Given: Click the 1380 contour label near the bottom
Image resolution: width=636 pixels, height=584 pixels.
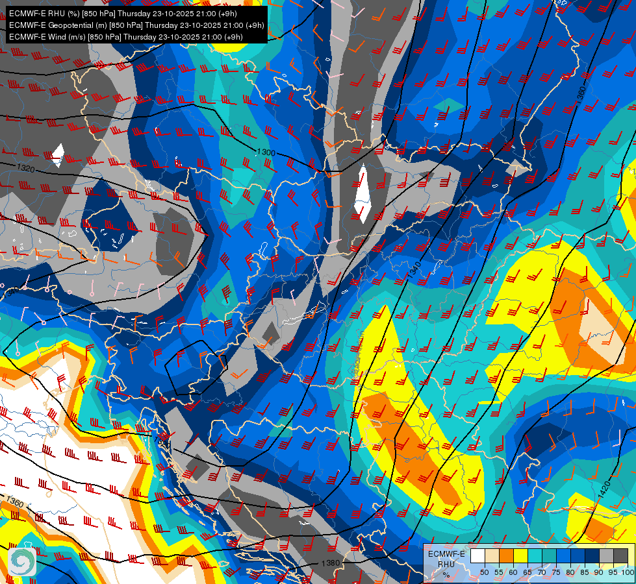Looking at the screenshot, I should coord(331,563).
